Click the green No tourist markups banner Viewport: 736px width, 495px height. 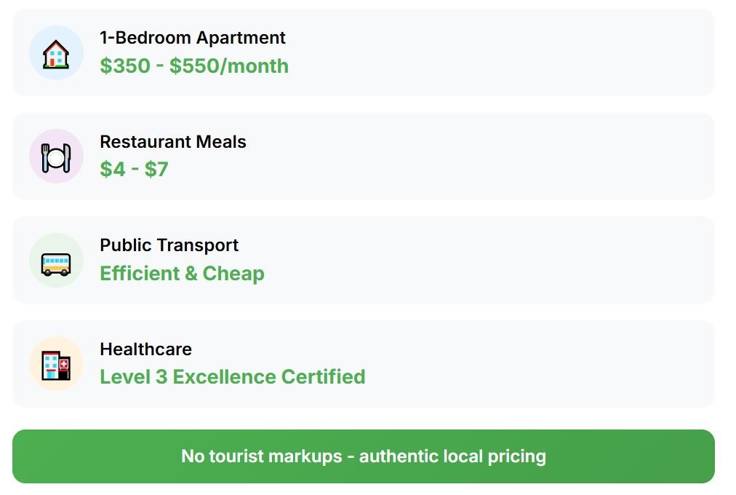click(364, 456)
